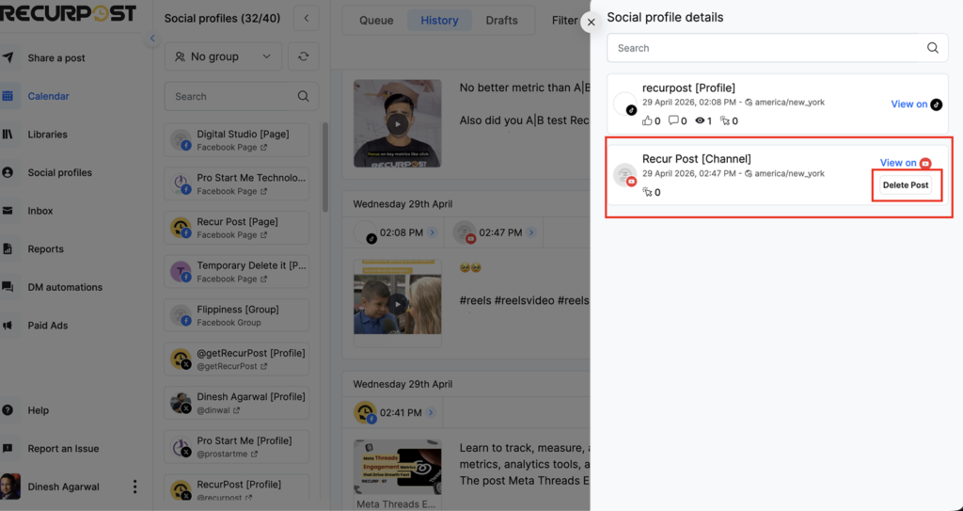The height and width of the screenshot is (511, 963).
Task: Close the Social profile details panel
Action: pyautogui.click(x=591, y=23)
